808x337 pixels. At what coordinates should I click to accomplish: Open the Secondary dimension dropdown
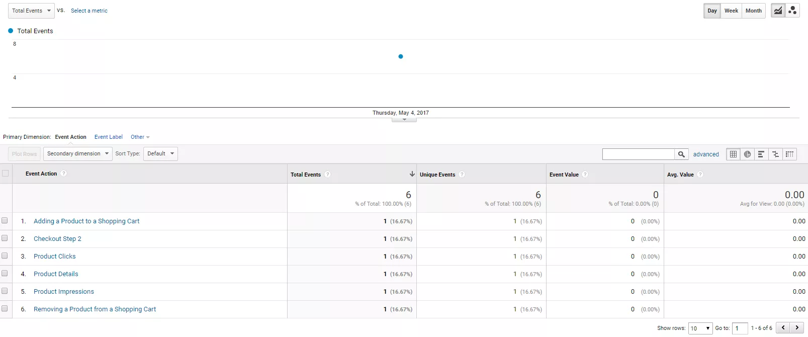(x=78, y=154)
